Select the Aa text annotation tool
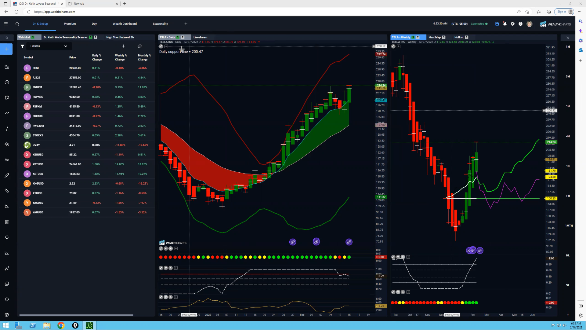The image size is (586, 330). pyautogui.click(x=7, y=160)
